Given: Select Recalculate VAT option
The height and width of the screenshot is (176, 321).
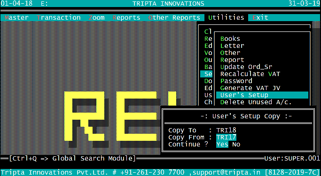Looking at the screenshot, I should [250, 74].
